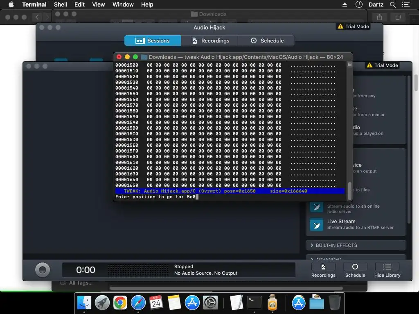419x314 pixels.
Task: Expand the ADVANCED section
Action: click(x=356, y=258)
